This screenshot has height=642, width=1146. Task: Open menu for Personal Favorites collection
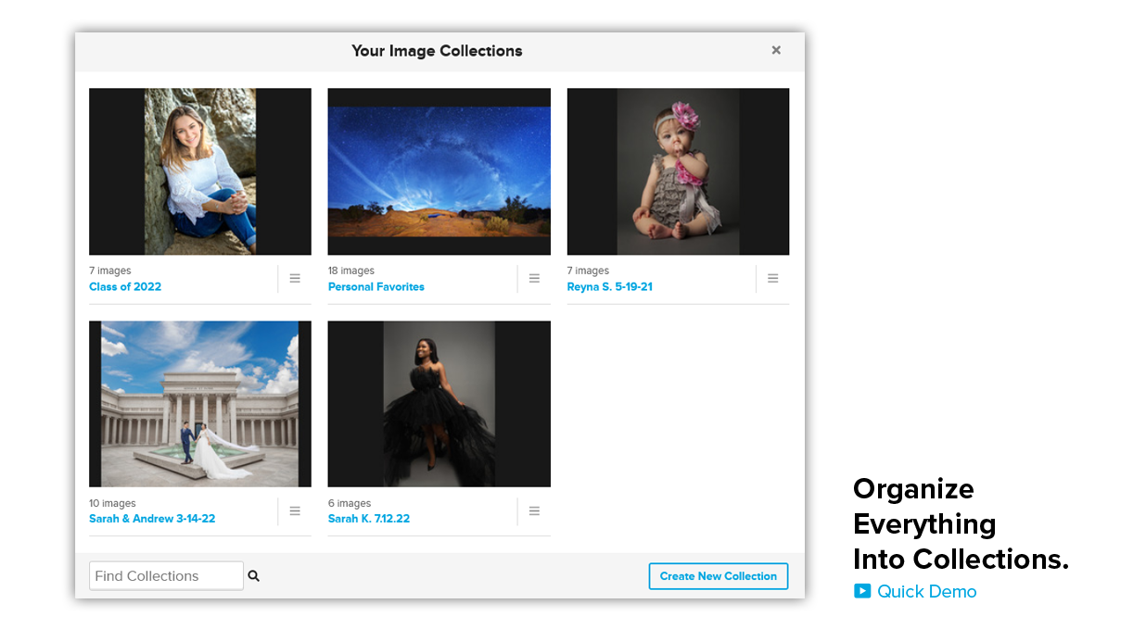pyautogui.click(x=534, y=279)
